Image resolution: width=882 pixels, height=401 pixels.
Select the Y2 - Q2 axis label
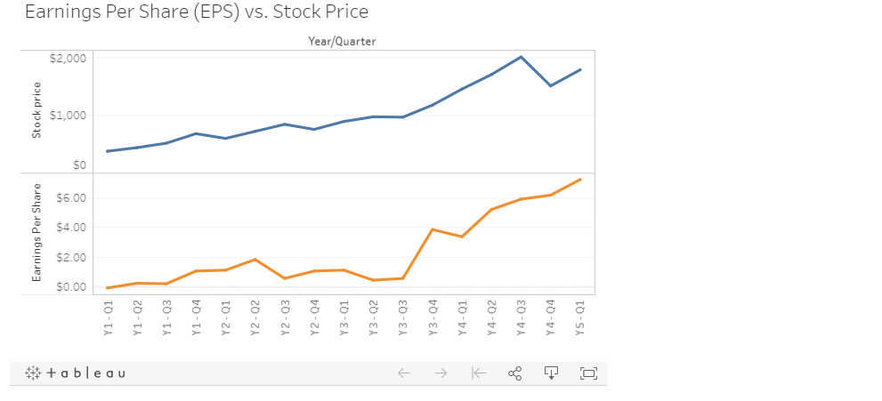coord(255,317)
